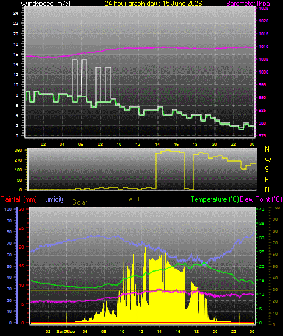
Task: Click the '100' value on blue humidity scale
Action: pyautogui.click(x=8, y=210)
